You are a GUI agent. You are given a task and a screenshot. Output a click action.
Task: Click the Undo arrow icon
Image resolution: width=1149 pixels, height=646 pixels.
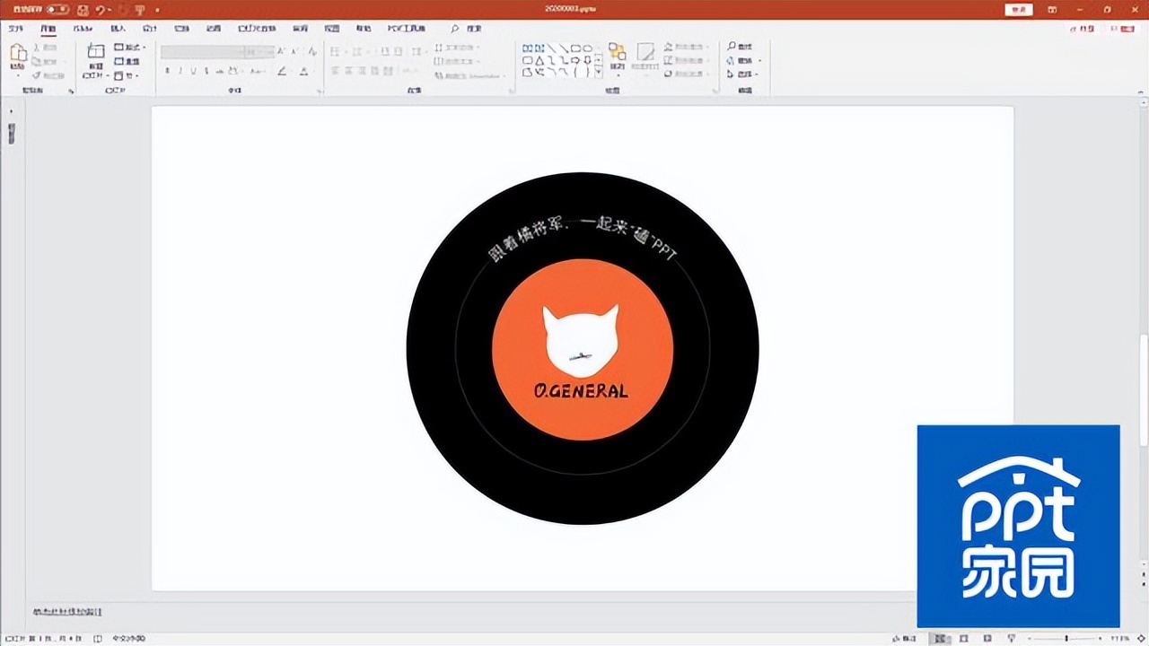pyautogui.click(x=101, y=9)
